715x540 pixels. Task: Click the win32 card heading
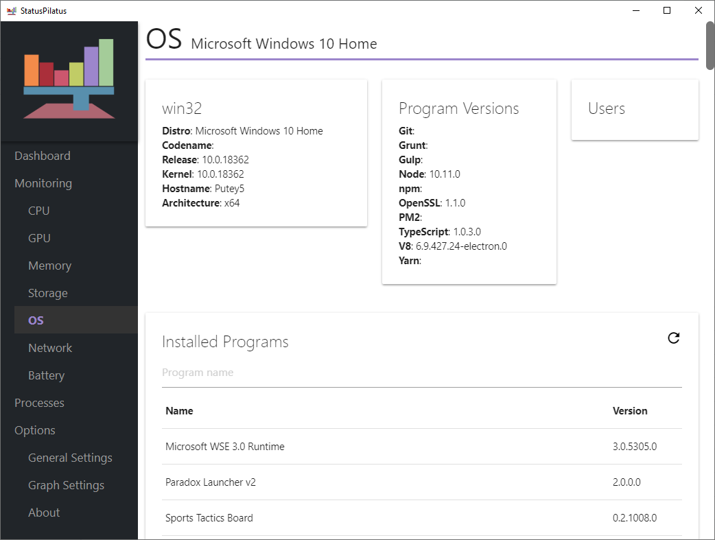click(x=182, y=108)
